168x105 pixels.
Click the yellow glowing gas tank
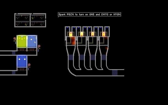tap(22, 42)
